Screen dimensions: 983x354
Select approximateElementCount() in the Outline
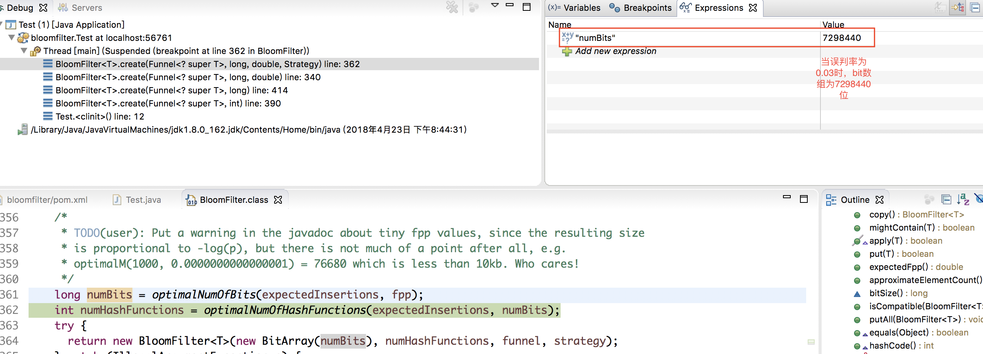click(926, 280)
